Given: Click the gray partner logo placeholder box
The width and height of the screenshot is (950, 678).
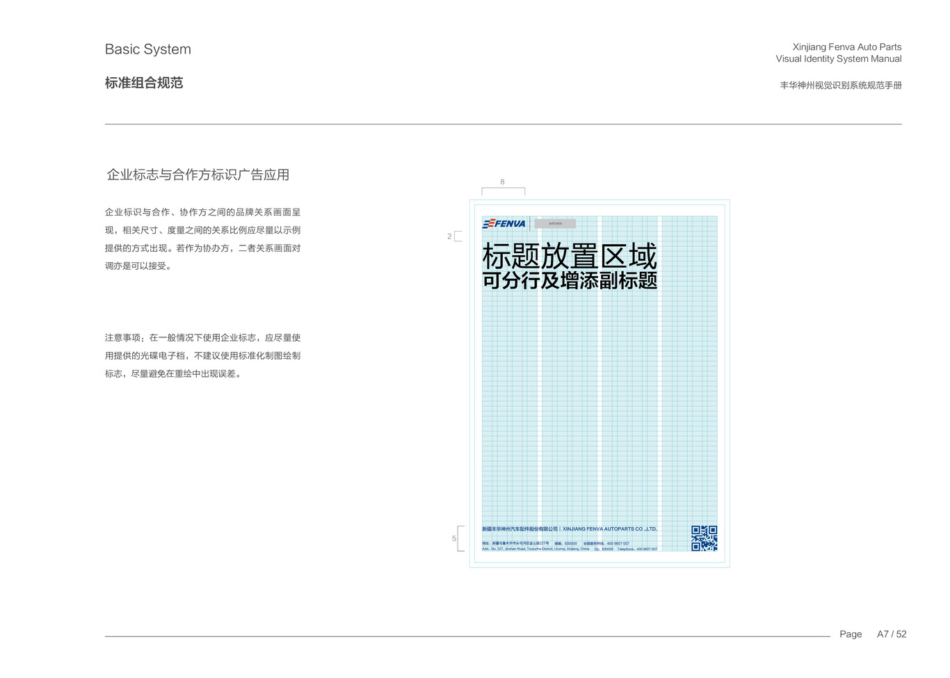Looking at the screenshot, I should [555, 223].
